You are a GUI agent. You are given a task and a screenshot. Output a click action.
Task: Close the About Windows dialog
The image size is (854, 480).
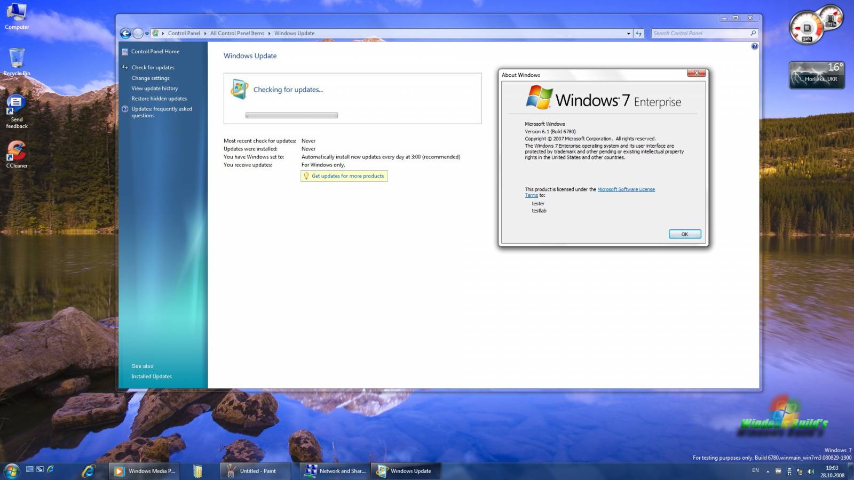pos(696,73)
